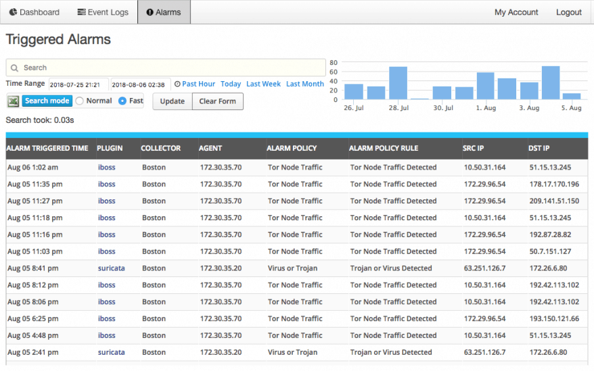Screen dimensions: 594x371
Task: Sort by AGENT column header
Action: pyautogui.click(x=210, y=149)
